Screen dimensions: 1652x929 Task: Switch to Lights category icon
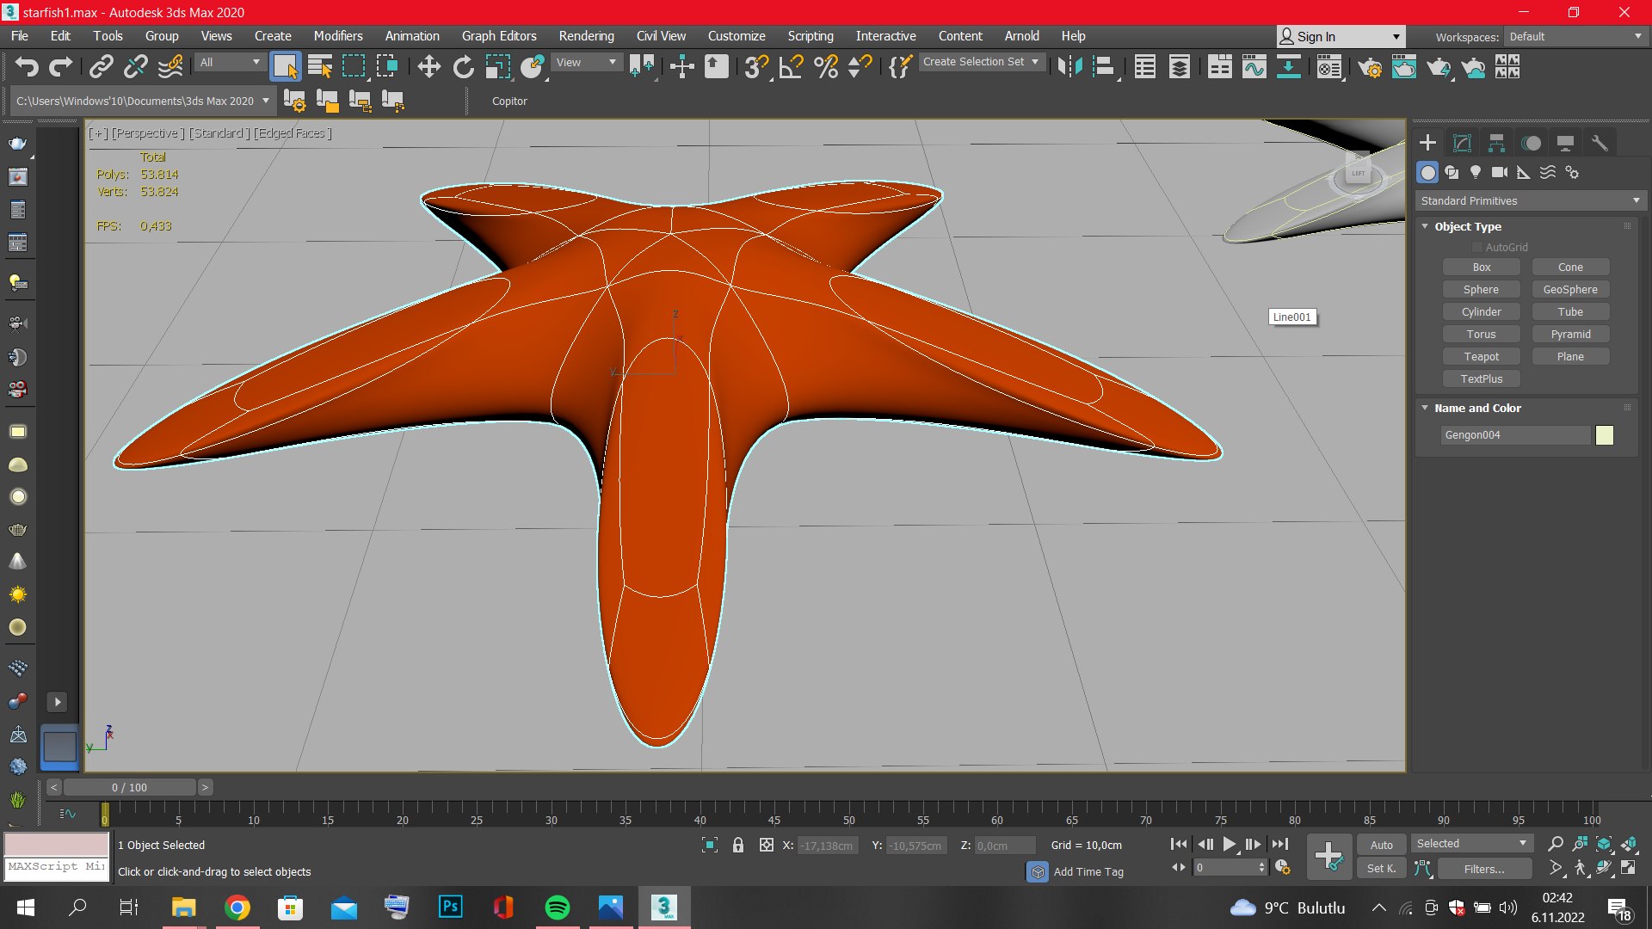pos(1476,172)
